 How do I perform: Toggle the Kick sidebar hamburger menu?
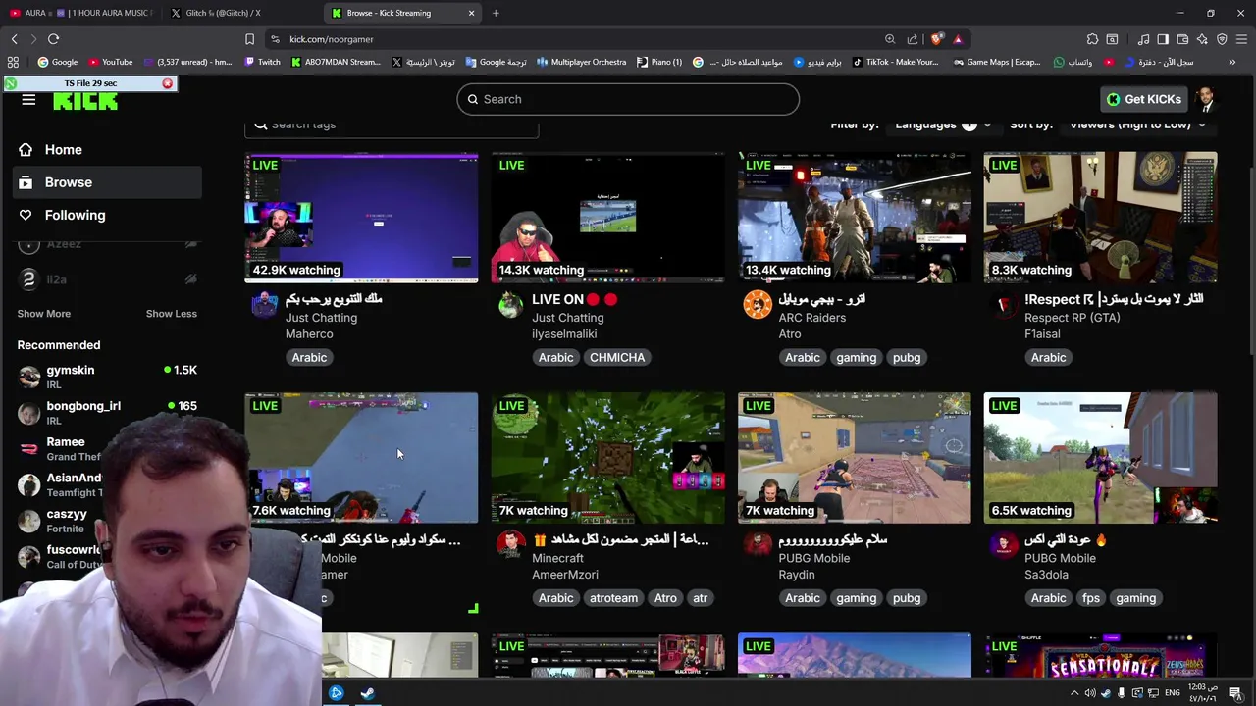point(28,100)
